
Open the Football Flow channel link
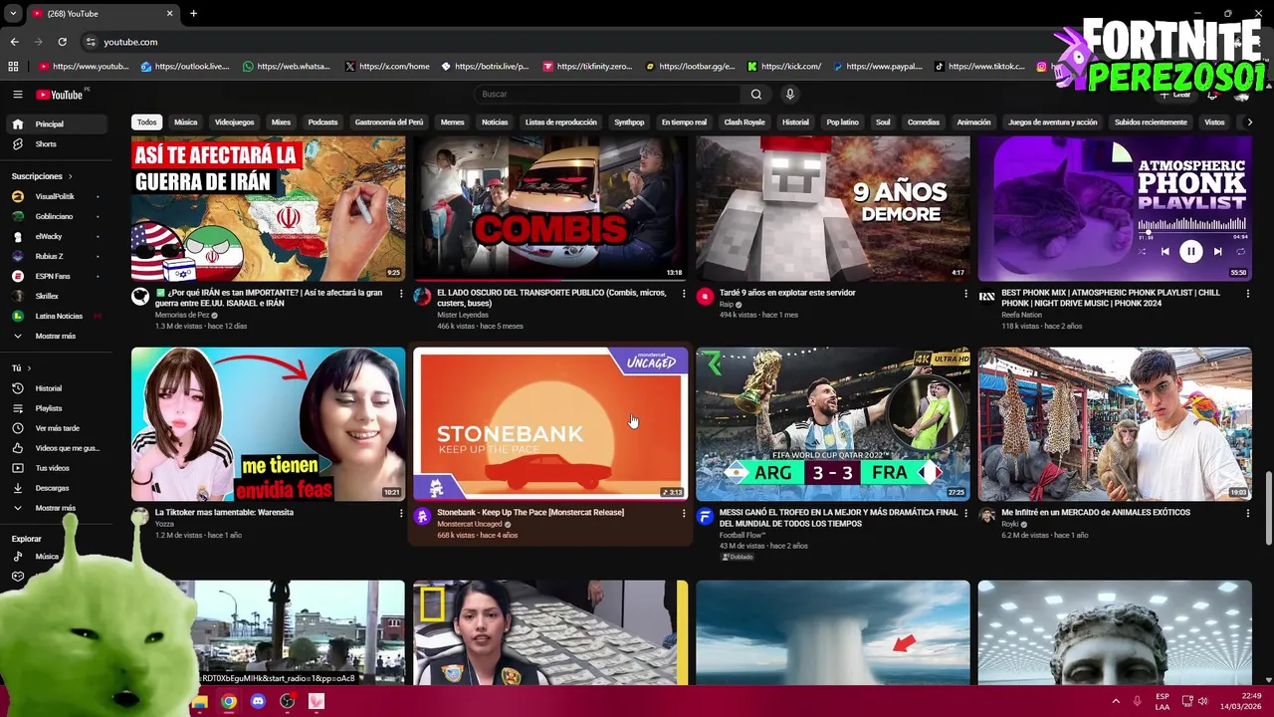(743, 535)
